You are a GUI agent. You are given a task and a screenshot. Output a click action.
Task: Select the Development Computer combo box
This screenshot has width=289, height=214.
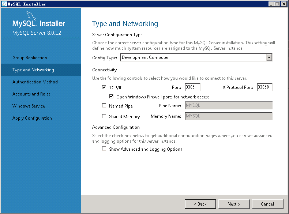tap(196, 57)
